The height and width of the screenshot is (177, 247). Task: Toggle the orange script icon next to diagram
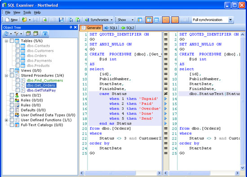pyautogui.click(x=175, y=20)
